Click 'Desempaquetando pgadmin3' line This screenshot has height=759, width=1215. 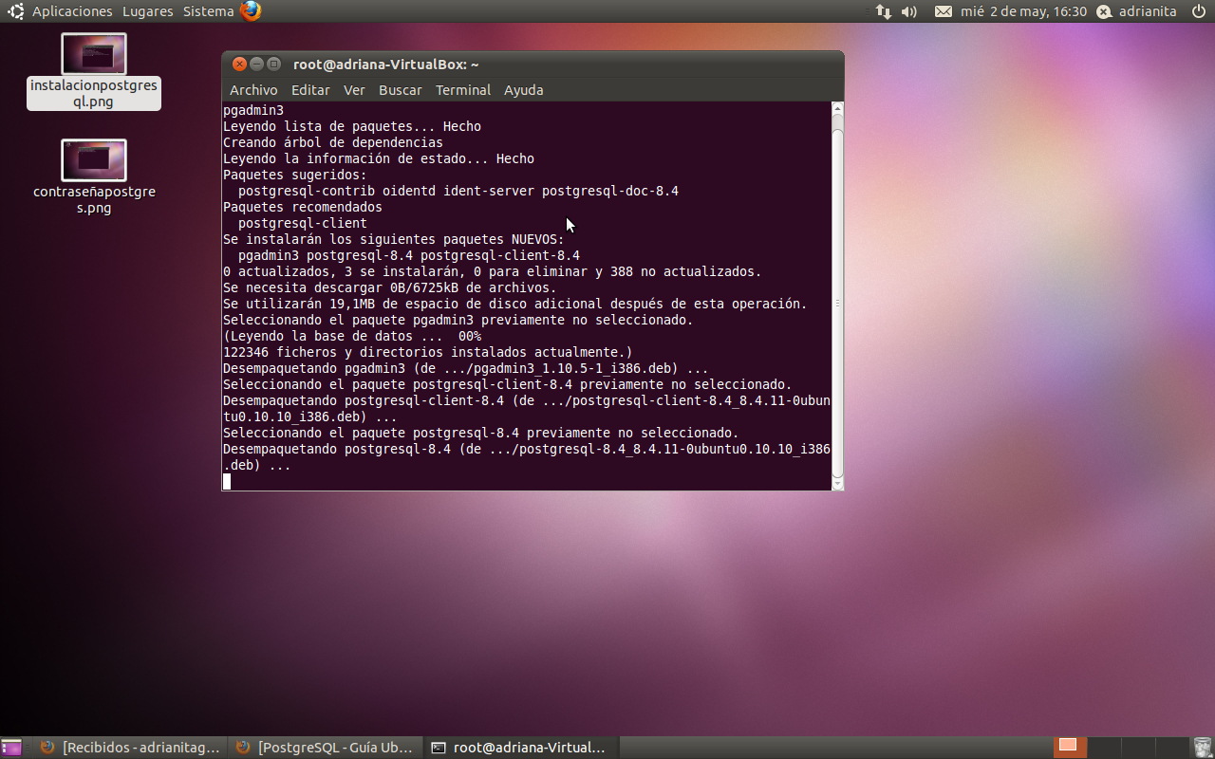(466, 368)
